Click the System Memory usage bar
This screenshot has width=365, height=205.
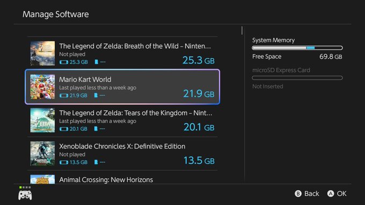click(297, 48)
